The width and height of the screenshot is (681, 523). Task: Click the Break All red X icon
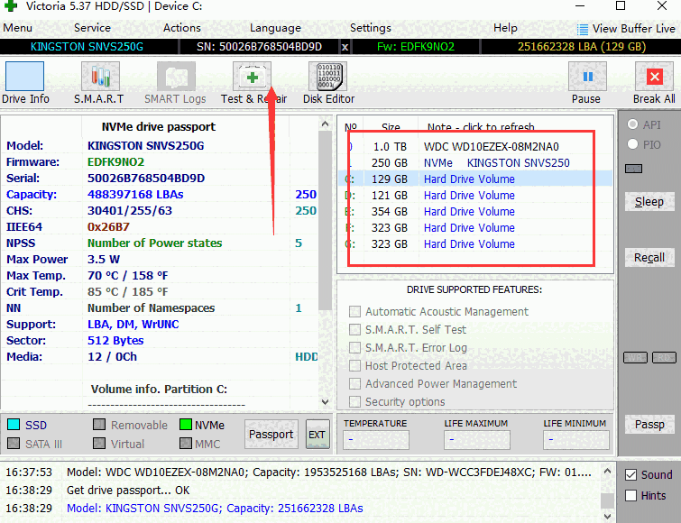point(654,77)
